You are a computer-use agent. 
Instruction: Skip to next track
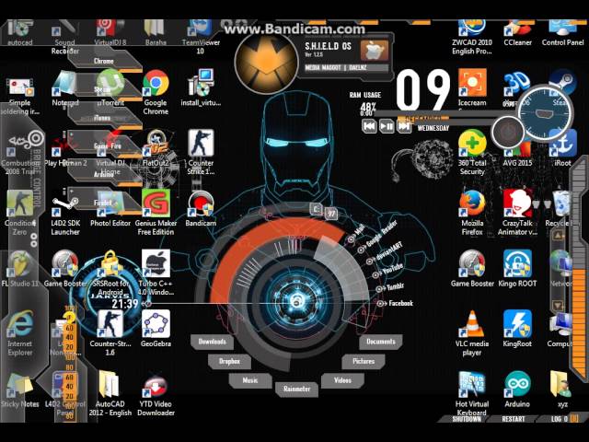click(x=404, y=126)
